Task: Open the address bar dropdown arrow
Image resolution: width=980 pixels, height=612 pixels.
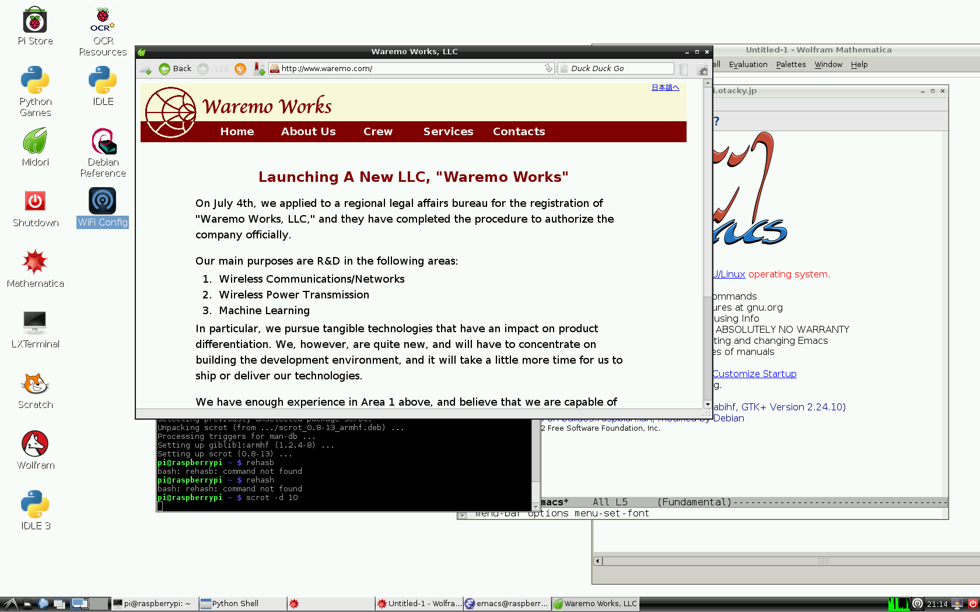Action: point(548,69)
